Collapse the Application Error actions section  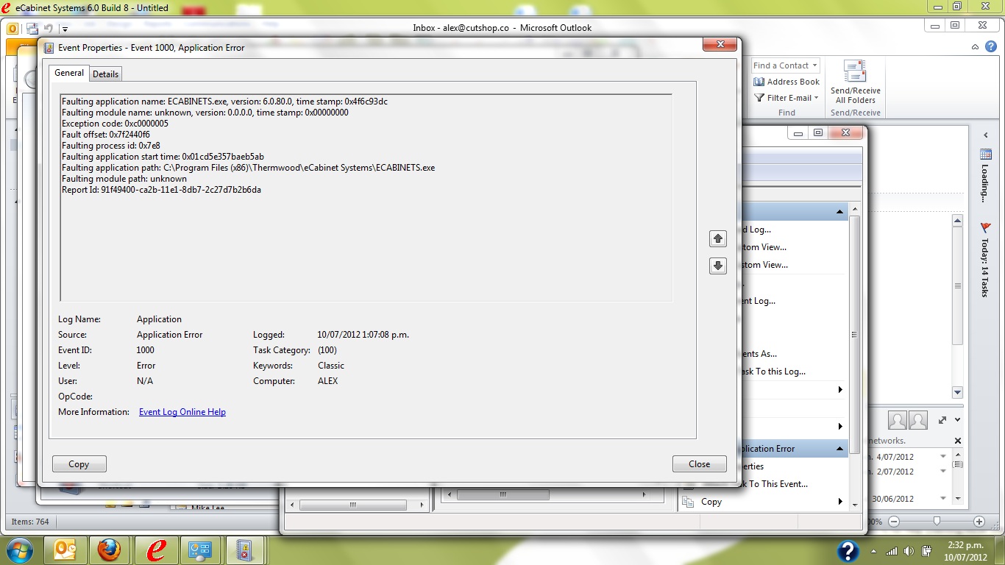tap(839, 449)
